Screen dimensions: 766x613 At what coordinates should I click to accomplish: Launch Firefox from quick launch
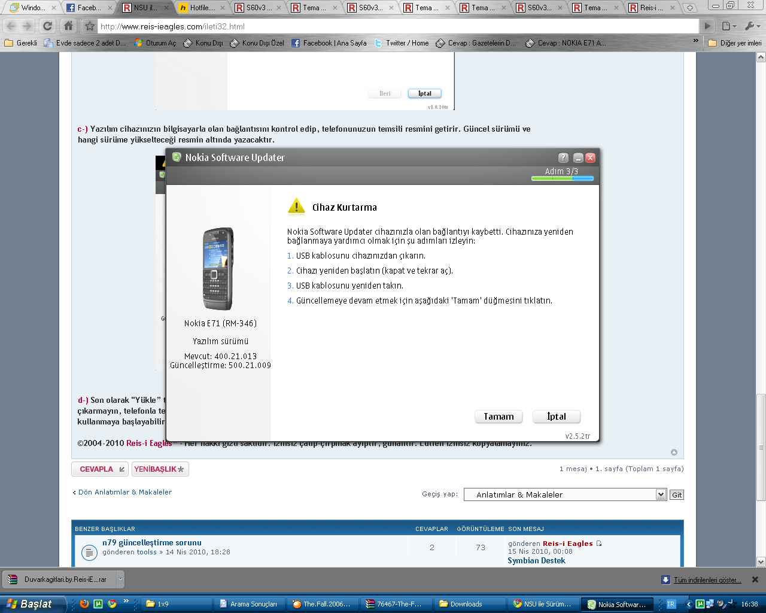pos(84,604)
